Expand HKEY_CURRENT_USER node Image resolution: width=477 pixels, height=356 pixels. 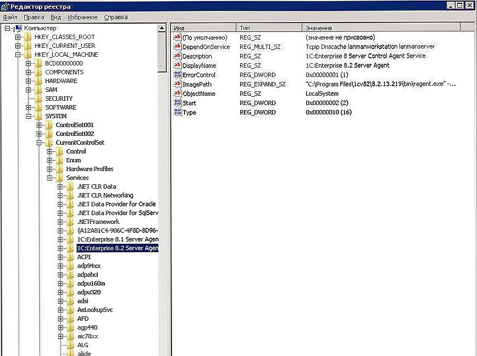coord(18,46)
